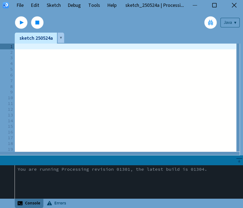Image resolution: width=243 pixels, height=208 pixels.
Task: Click the window title sketch_250524a
Action: (154, 5)
